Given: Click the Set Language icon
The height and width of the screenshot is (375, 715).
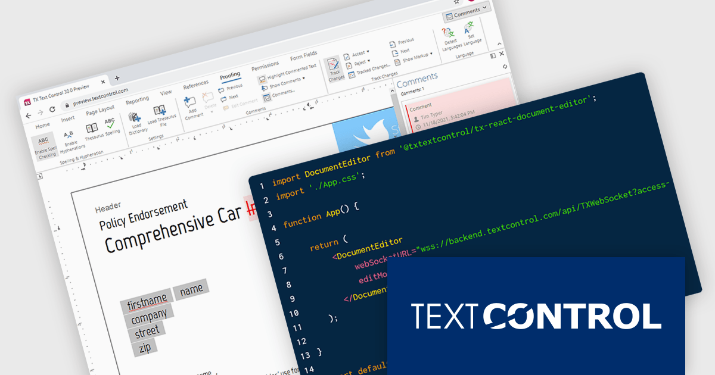Looking at the screenshot, I should tap(469, 27).
